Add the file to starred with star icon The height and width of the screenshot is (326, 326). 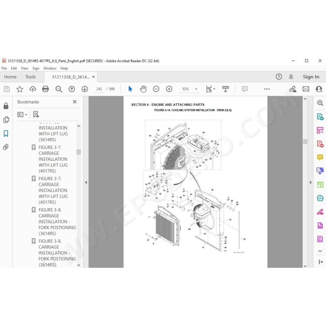pos(20,89)
